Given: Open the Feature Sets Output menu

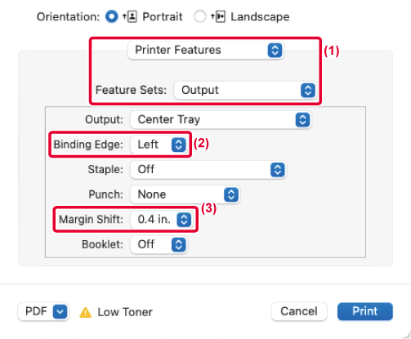Looking at the screenshot, I should (245, 90).
